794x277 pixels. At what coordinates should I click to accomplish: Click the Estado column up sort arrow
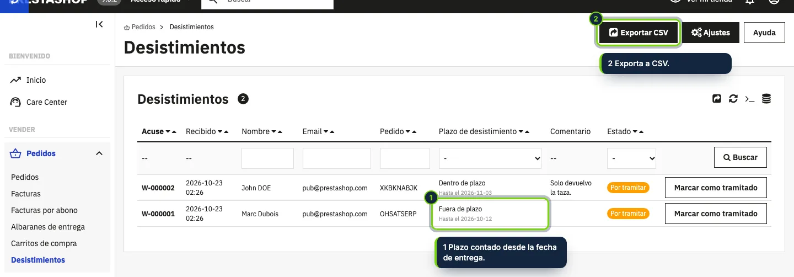coord(641,132)
